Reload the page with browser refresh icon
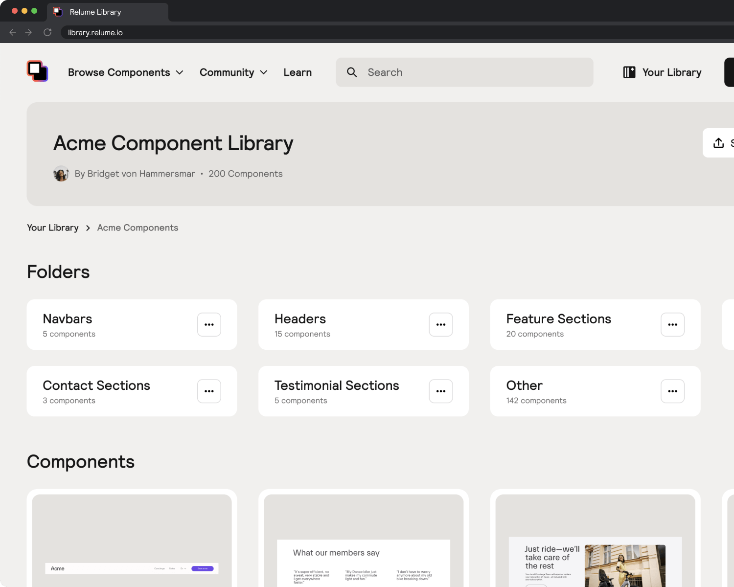 click(x=47, y=32)
